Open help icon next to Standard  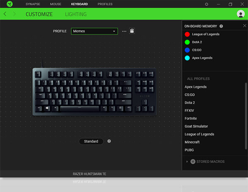(x=109, y=141)
